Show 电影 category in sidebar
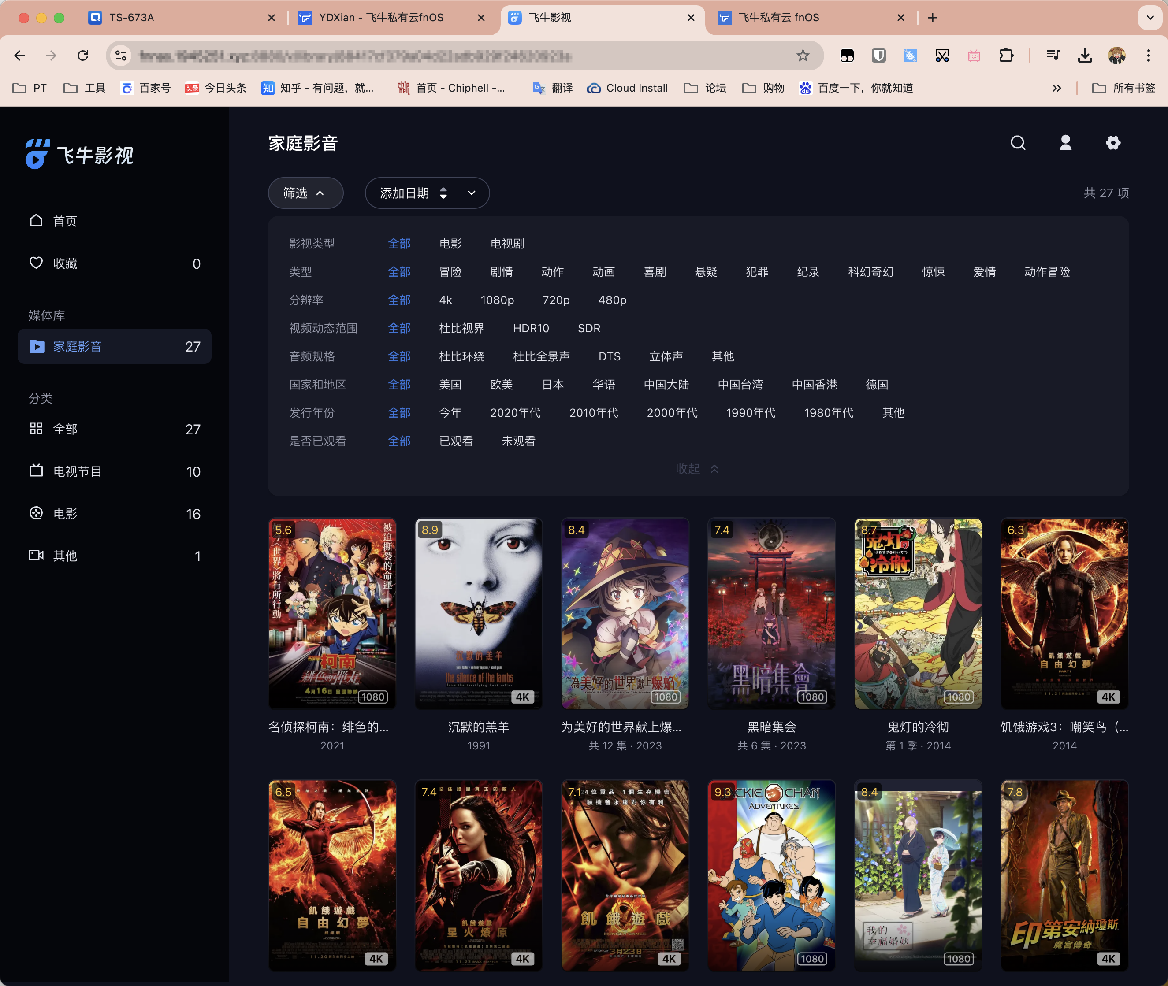Viewport: 1168px width, 986px height. [115, 514]
